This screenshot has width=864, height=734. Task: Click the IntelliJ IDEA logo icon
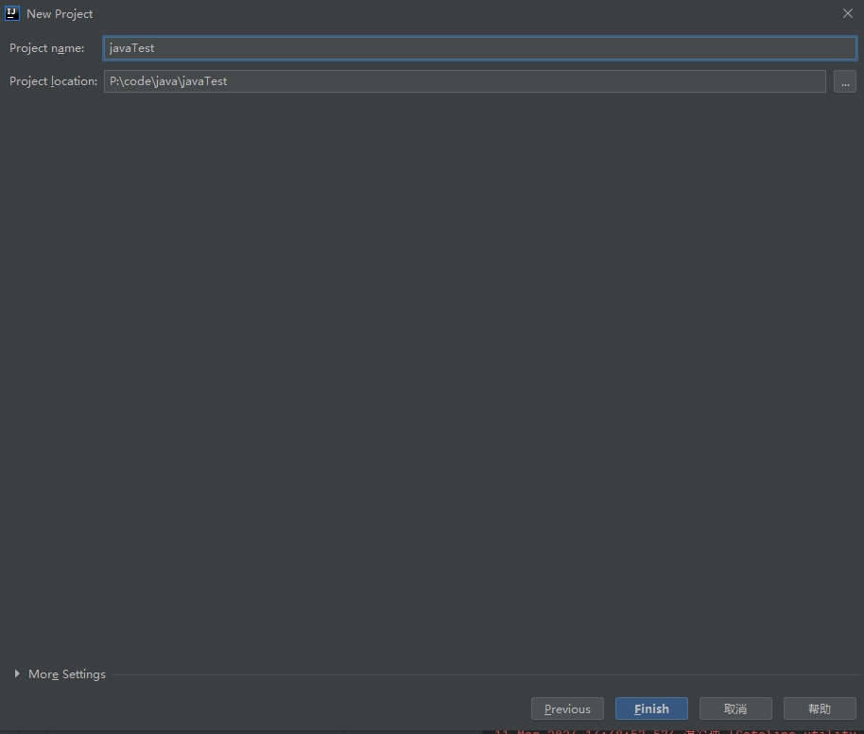point(12,13)
